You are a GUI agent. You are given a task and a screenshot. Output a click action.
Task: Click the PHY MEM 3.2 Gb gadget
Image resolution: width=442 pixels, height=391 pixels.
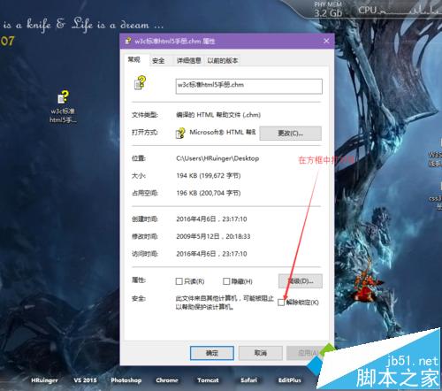pos(328,10)
